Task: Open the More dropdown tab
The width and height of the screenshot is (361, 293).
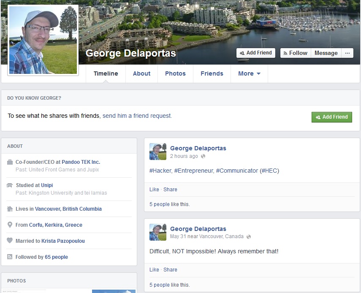Action: [x=249, y=73]
